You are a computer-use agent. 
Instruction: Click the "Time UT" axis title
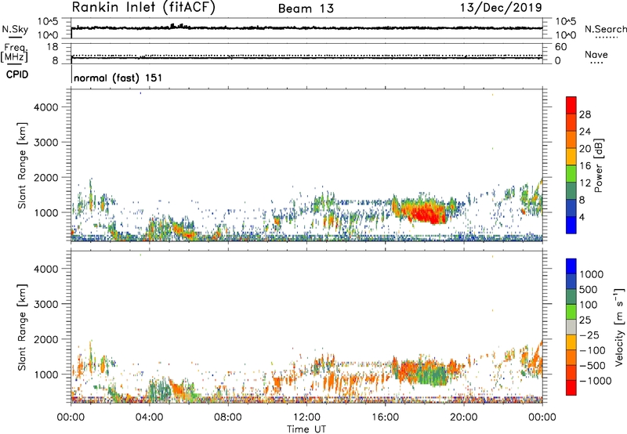(x=306, y=429)
